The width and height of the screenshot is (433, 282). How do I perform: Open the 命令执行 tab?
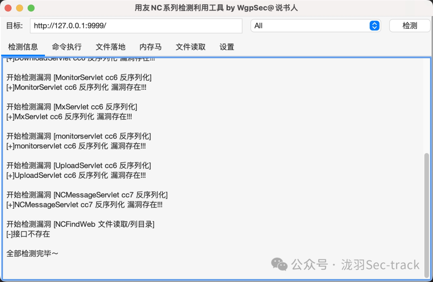click(67, 47)
